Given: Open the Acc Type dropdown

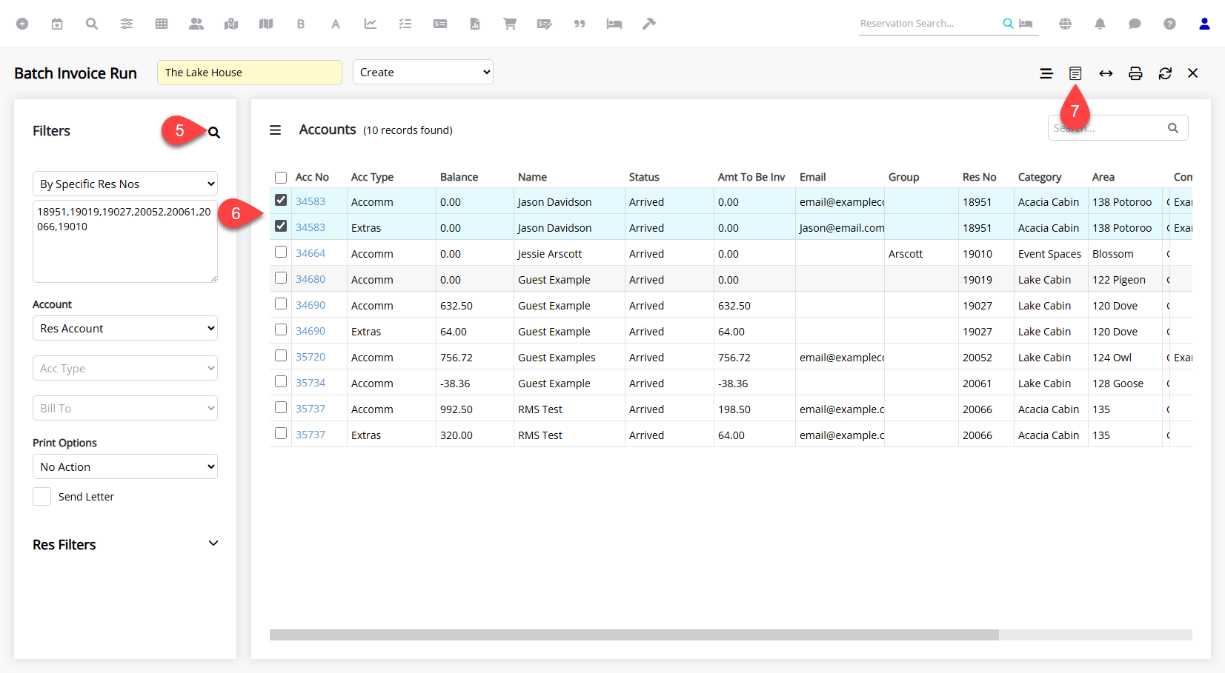Looking at the screenshot, I should pos(125,368).
